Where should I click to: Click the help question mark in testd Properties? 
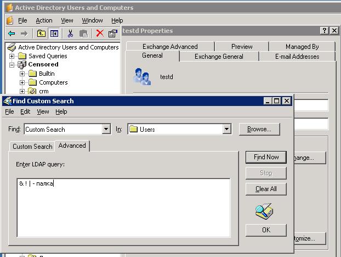[324, 31]
